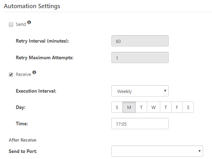Select Sunday in the Day selector
This screenshot has height=159, width=212.
(x=117, y=107)
